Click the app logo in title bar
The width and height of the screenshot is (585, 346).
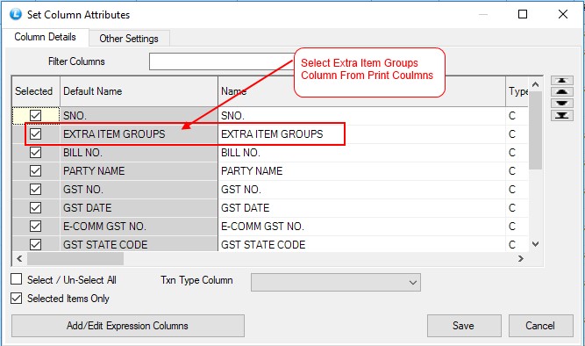16,14
